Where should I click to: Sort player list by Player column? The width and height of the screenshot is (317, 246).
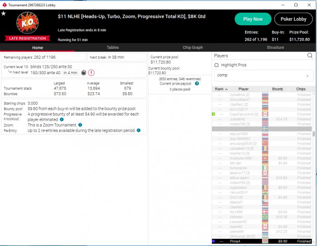click(x=244, y=89)
